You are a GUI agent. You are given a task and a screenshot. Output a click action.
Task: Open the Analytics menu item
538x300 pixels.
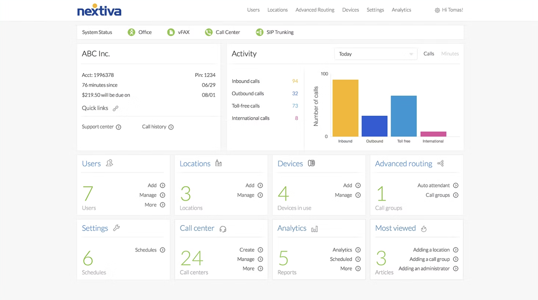tap(401, 10)
